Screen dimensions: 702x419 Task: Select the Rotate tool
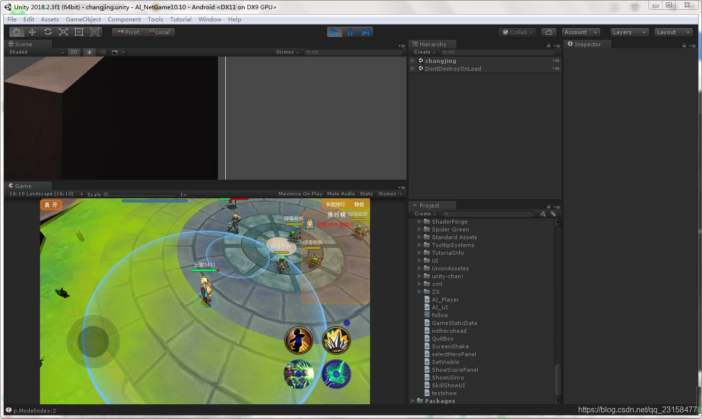coord(48,32)
